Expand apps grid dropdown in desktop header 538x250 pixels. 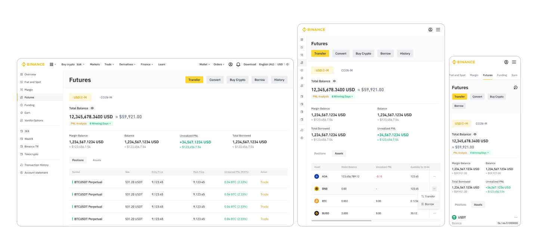pos(53,64)
